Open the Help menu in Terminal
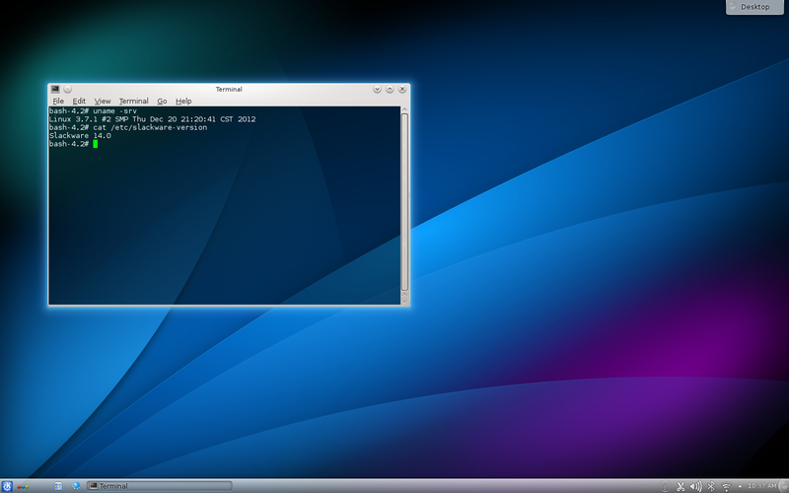Image resolution: width=789 pixels, height=493 pixels. click(x=183, y=102)
